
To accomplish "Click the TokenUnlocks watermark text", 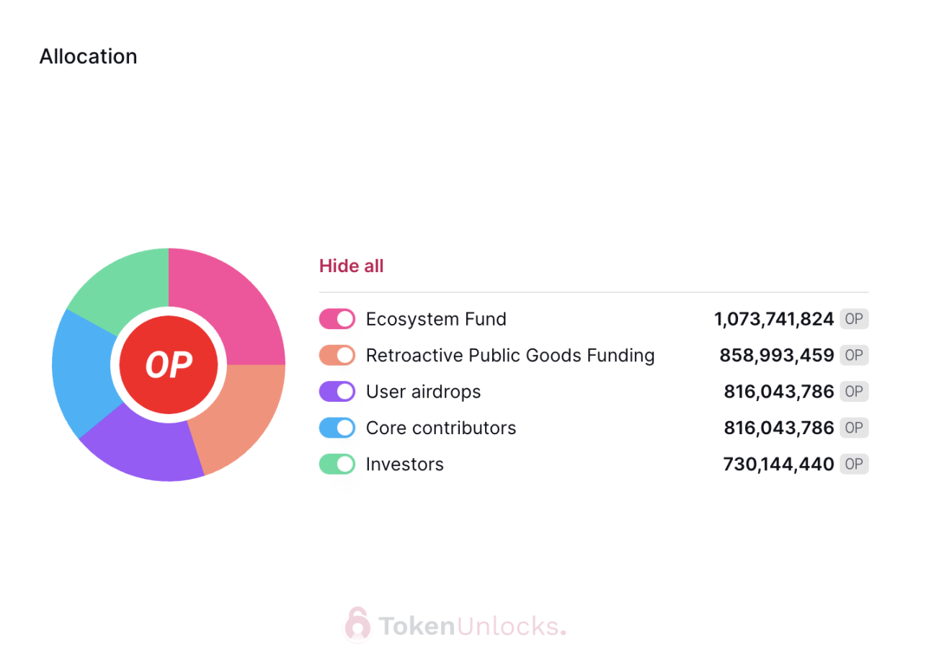I will tap(472, 626).
